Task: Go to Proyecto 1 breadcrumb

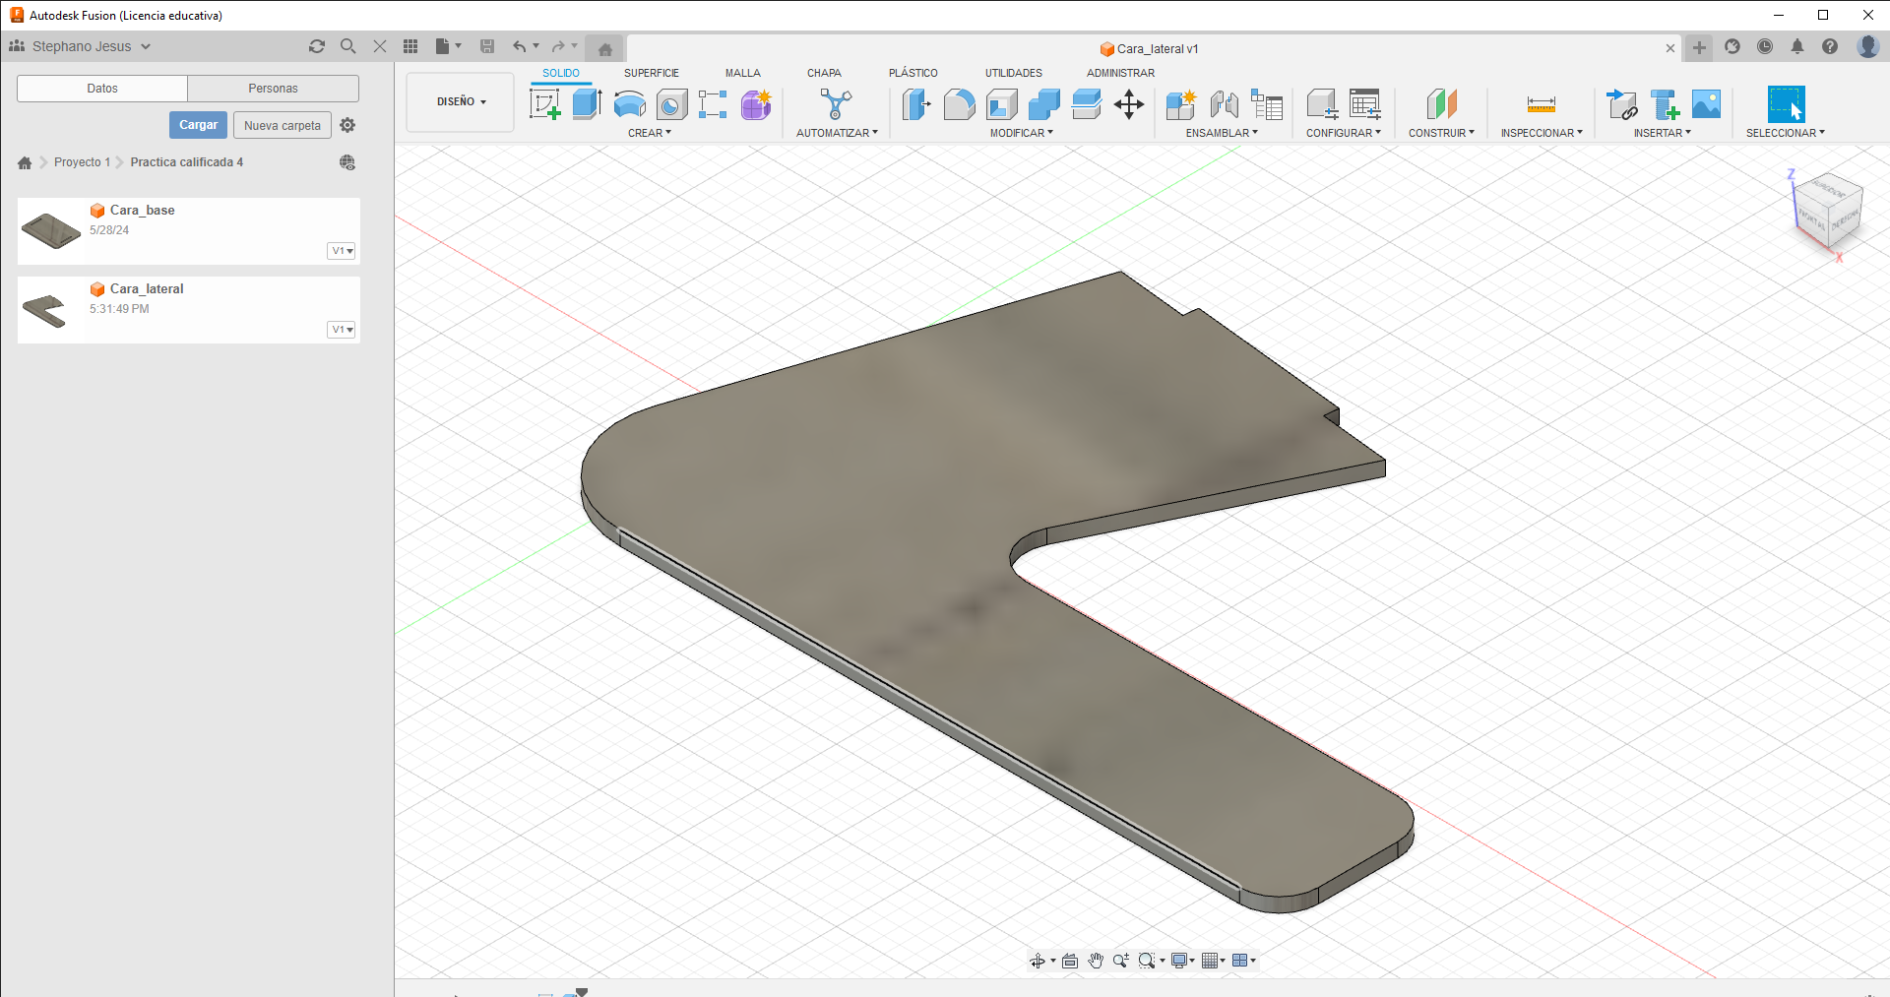Action: click(82, 162)
